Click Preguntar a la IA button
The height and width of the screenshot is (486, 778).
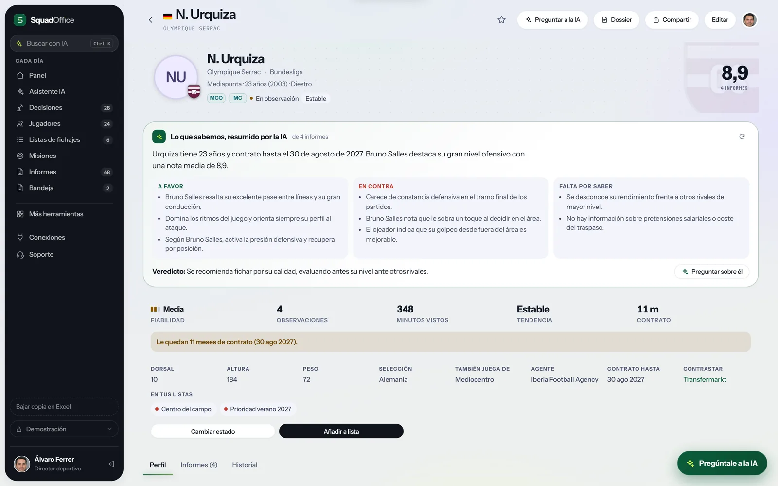click(552, 20)
